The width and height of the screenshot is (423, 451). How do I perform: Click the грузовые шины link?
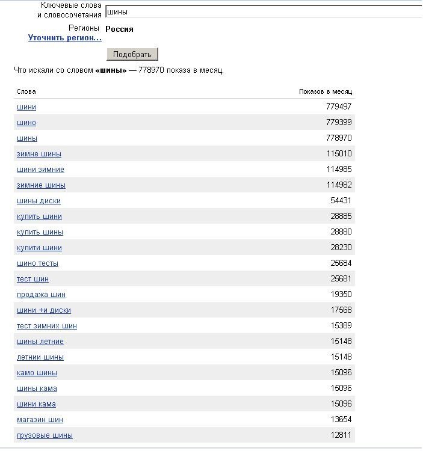pyautogui.click(x=45, y=435)
